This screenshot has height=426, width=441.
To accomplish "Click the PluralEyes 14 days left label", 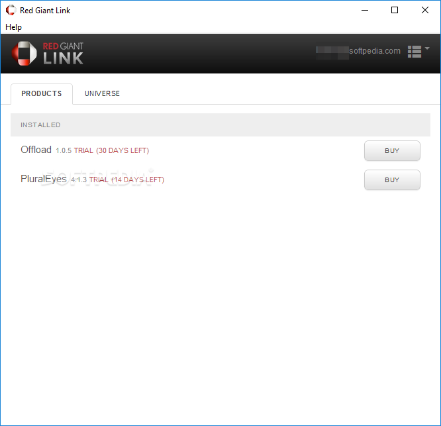I will point(138,180).
